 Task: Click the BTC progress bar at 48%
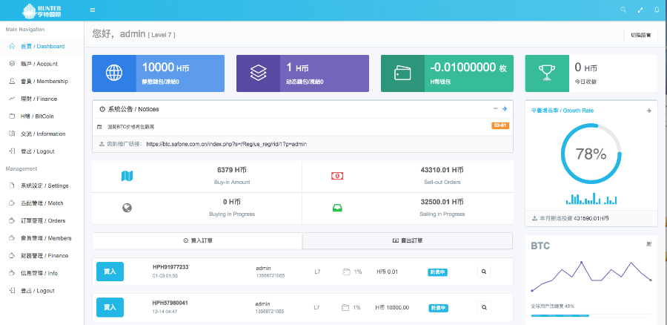[591, 315]
